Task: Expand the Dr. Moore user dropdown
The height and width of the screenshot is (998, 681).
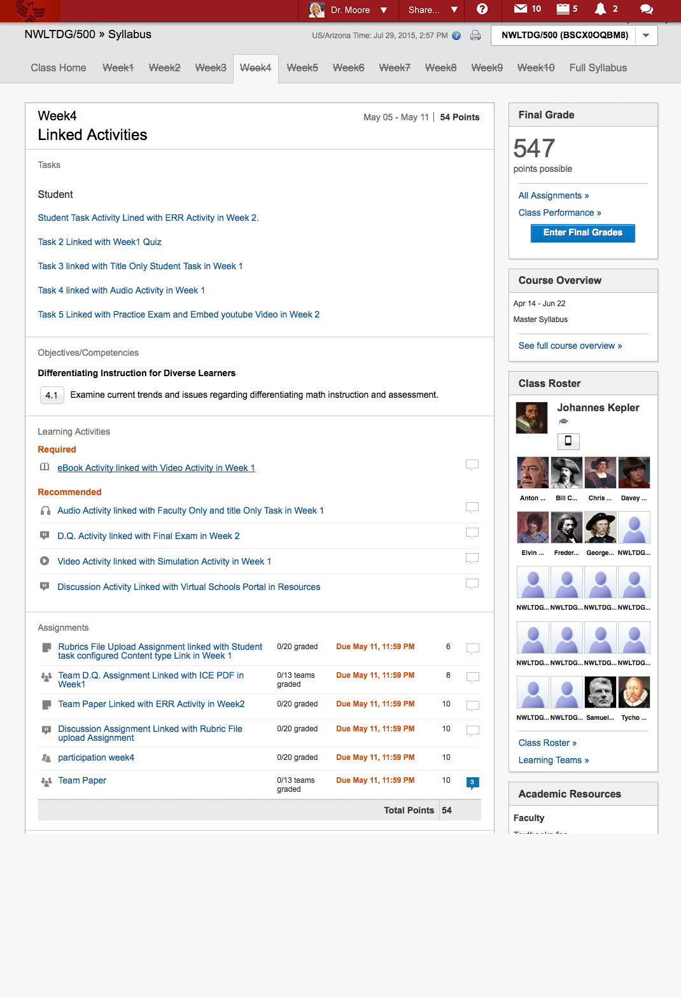Action: (x=384, y=10)
